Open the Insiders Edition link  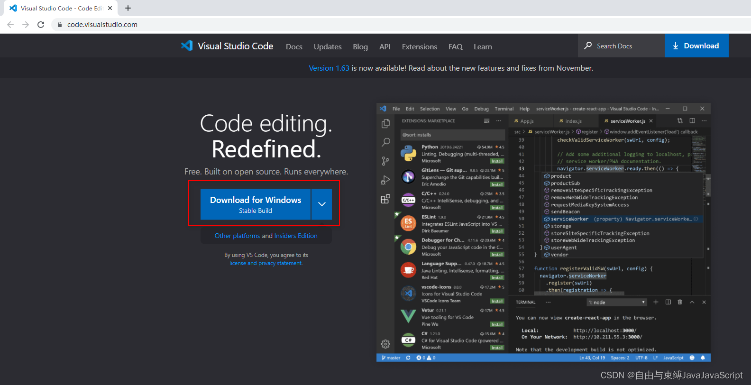(x=296, y=236)
